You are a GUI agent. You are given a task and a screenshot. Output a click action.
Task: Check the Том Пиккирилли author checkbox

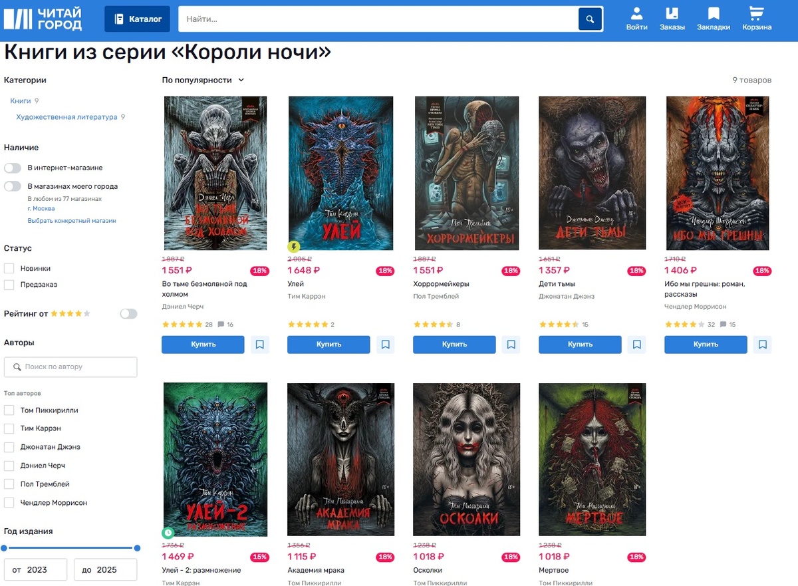tap(9, 410)
